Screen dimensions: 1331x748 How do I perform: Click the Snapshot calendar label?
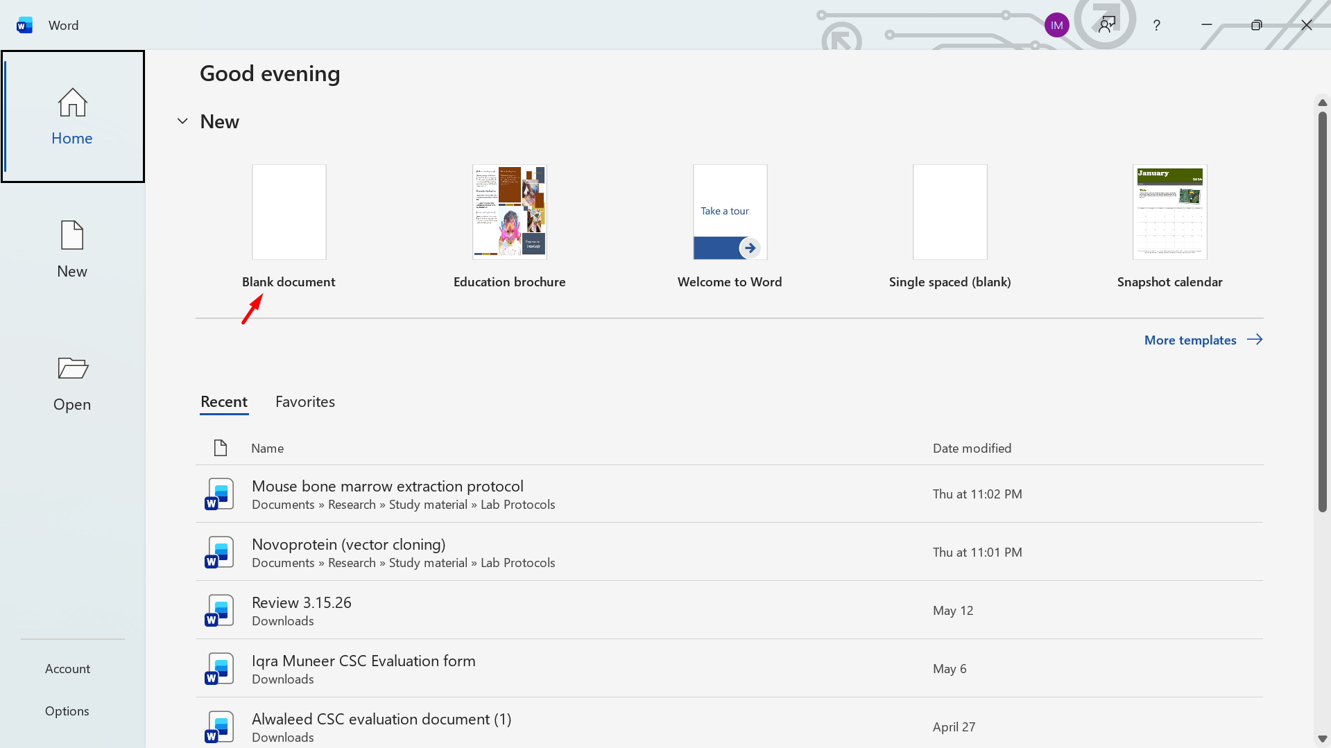(x=1170, y=282)
